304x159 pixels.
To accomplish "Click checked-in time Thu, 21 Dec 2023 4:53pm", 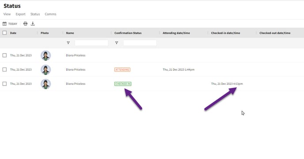I will (227, 83).
